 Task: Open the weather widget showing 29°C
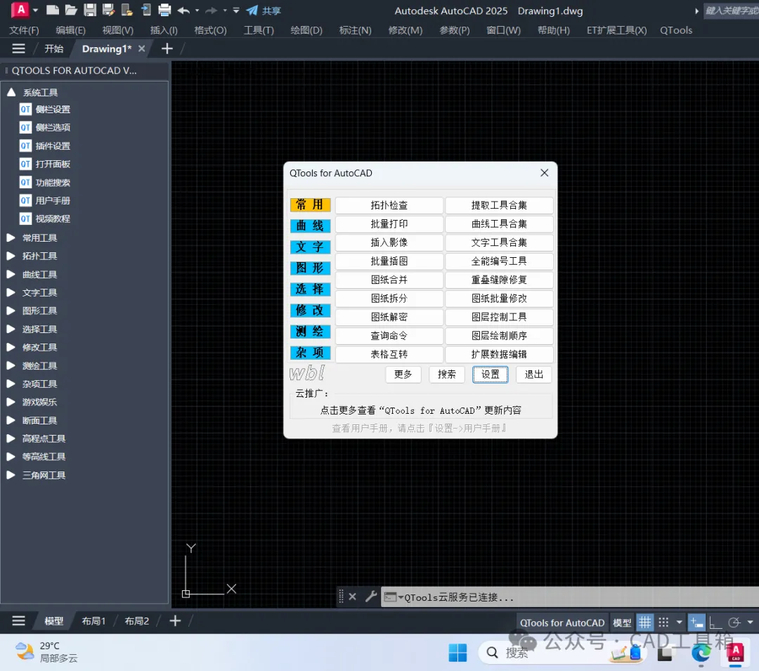[x=46, y=651]
